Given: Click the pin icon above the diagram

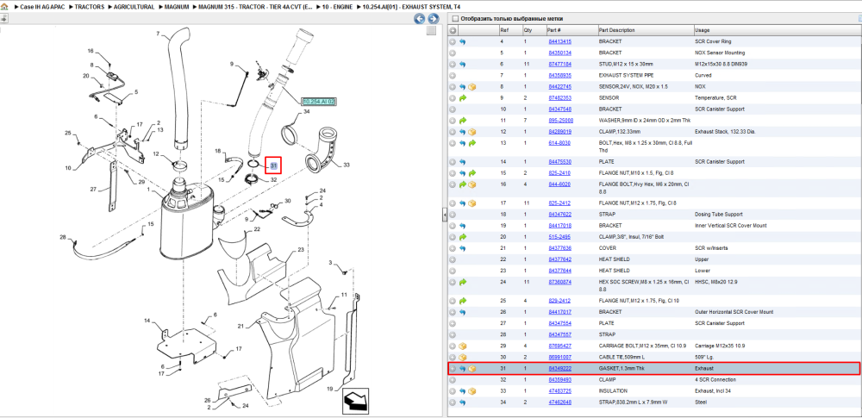Looking at the screenshot, I should point(3,19).
